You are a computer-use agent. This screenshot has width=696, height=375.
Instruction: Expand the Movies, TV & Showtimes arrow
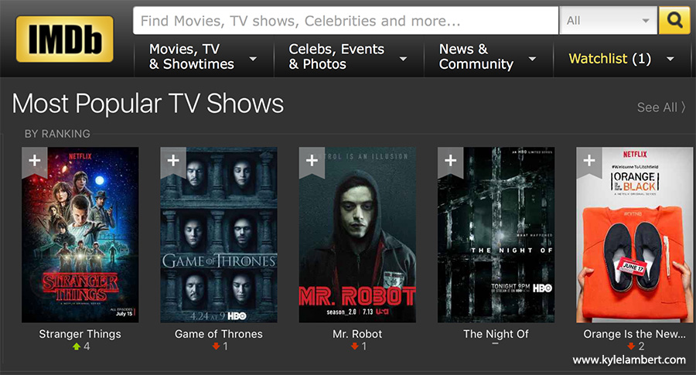point(253,59)
